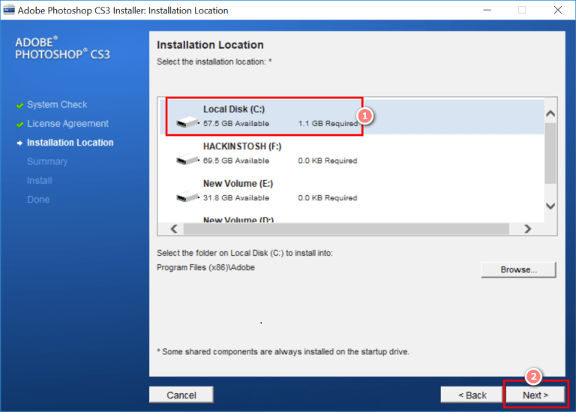Image resolution: width=576 pixels, height=412 pixels.
Task: Click the HACKINSTOSH (F:) drive icon
Action: coord(187,160)
